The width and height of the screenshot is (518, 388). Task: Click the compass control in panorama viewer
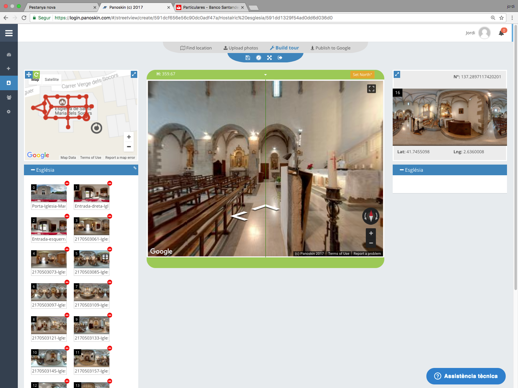371,216
